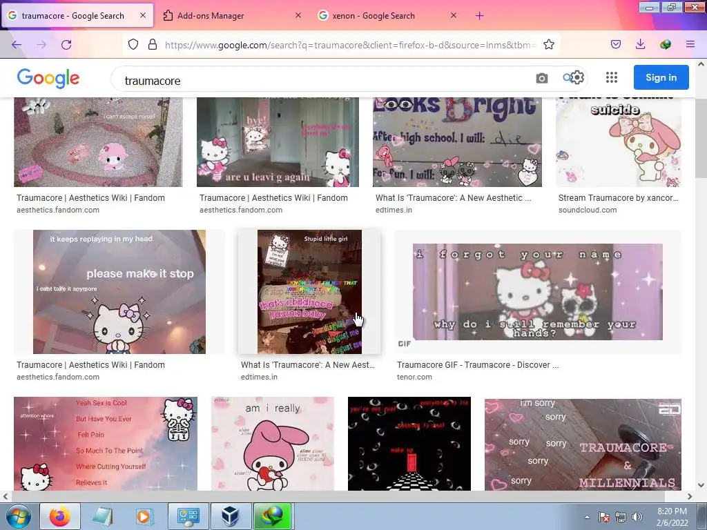Open the 'i forgot your name' GIF
The height and width of the screenshot is (530, 707).
537,292
